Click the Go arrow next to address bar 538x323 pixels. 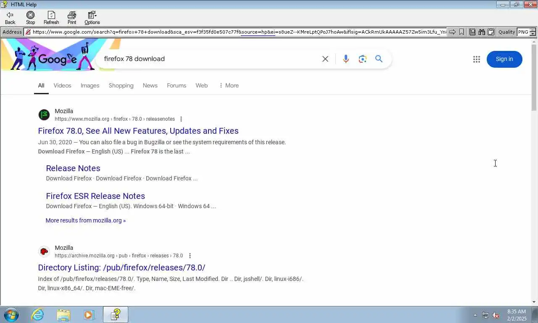pos(452,32)
